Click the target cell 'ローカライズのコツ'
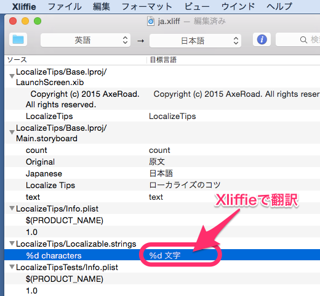320x296 pixels. click(185, 185)
